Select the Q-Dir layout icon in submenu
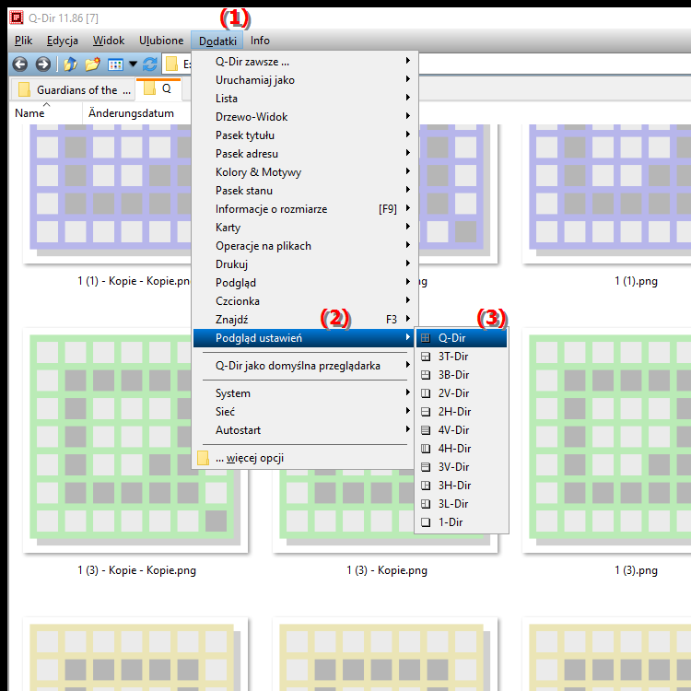 tap(426, 338)
